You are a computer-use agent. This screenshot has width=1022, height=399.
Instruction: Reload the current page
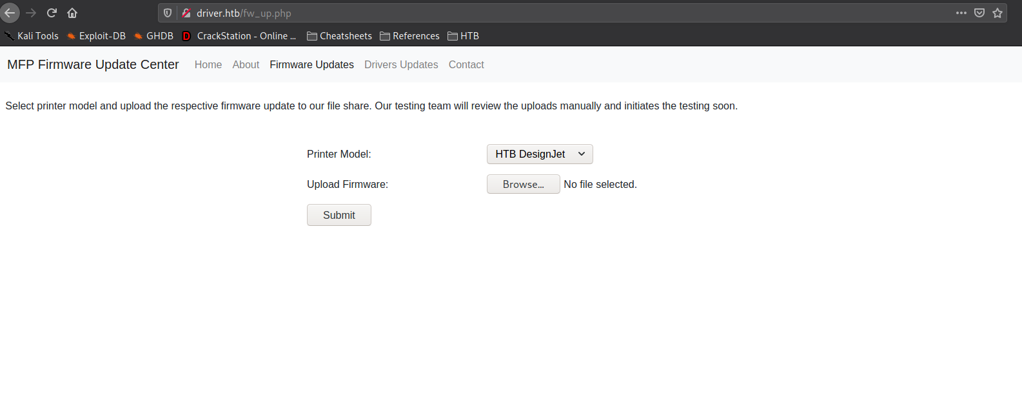tap(51, 12)
